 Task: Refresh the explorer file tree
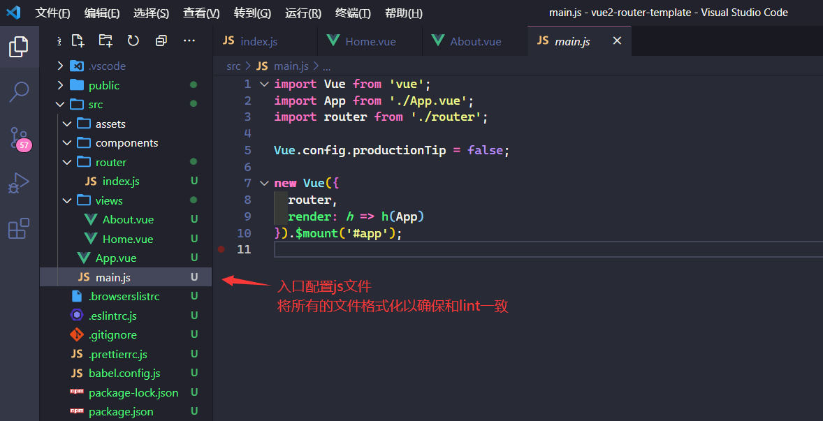[x=133, y=41]
